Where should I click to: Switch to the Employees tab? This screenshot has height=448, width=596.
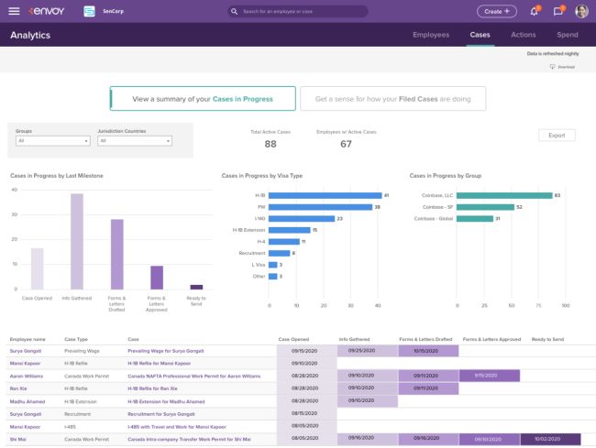(x=431, y=35)
